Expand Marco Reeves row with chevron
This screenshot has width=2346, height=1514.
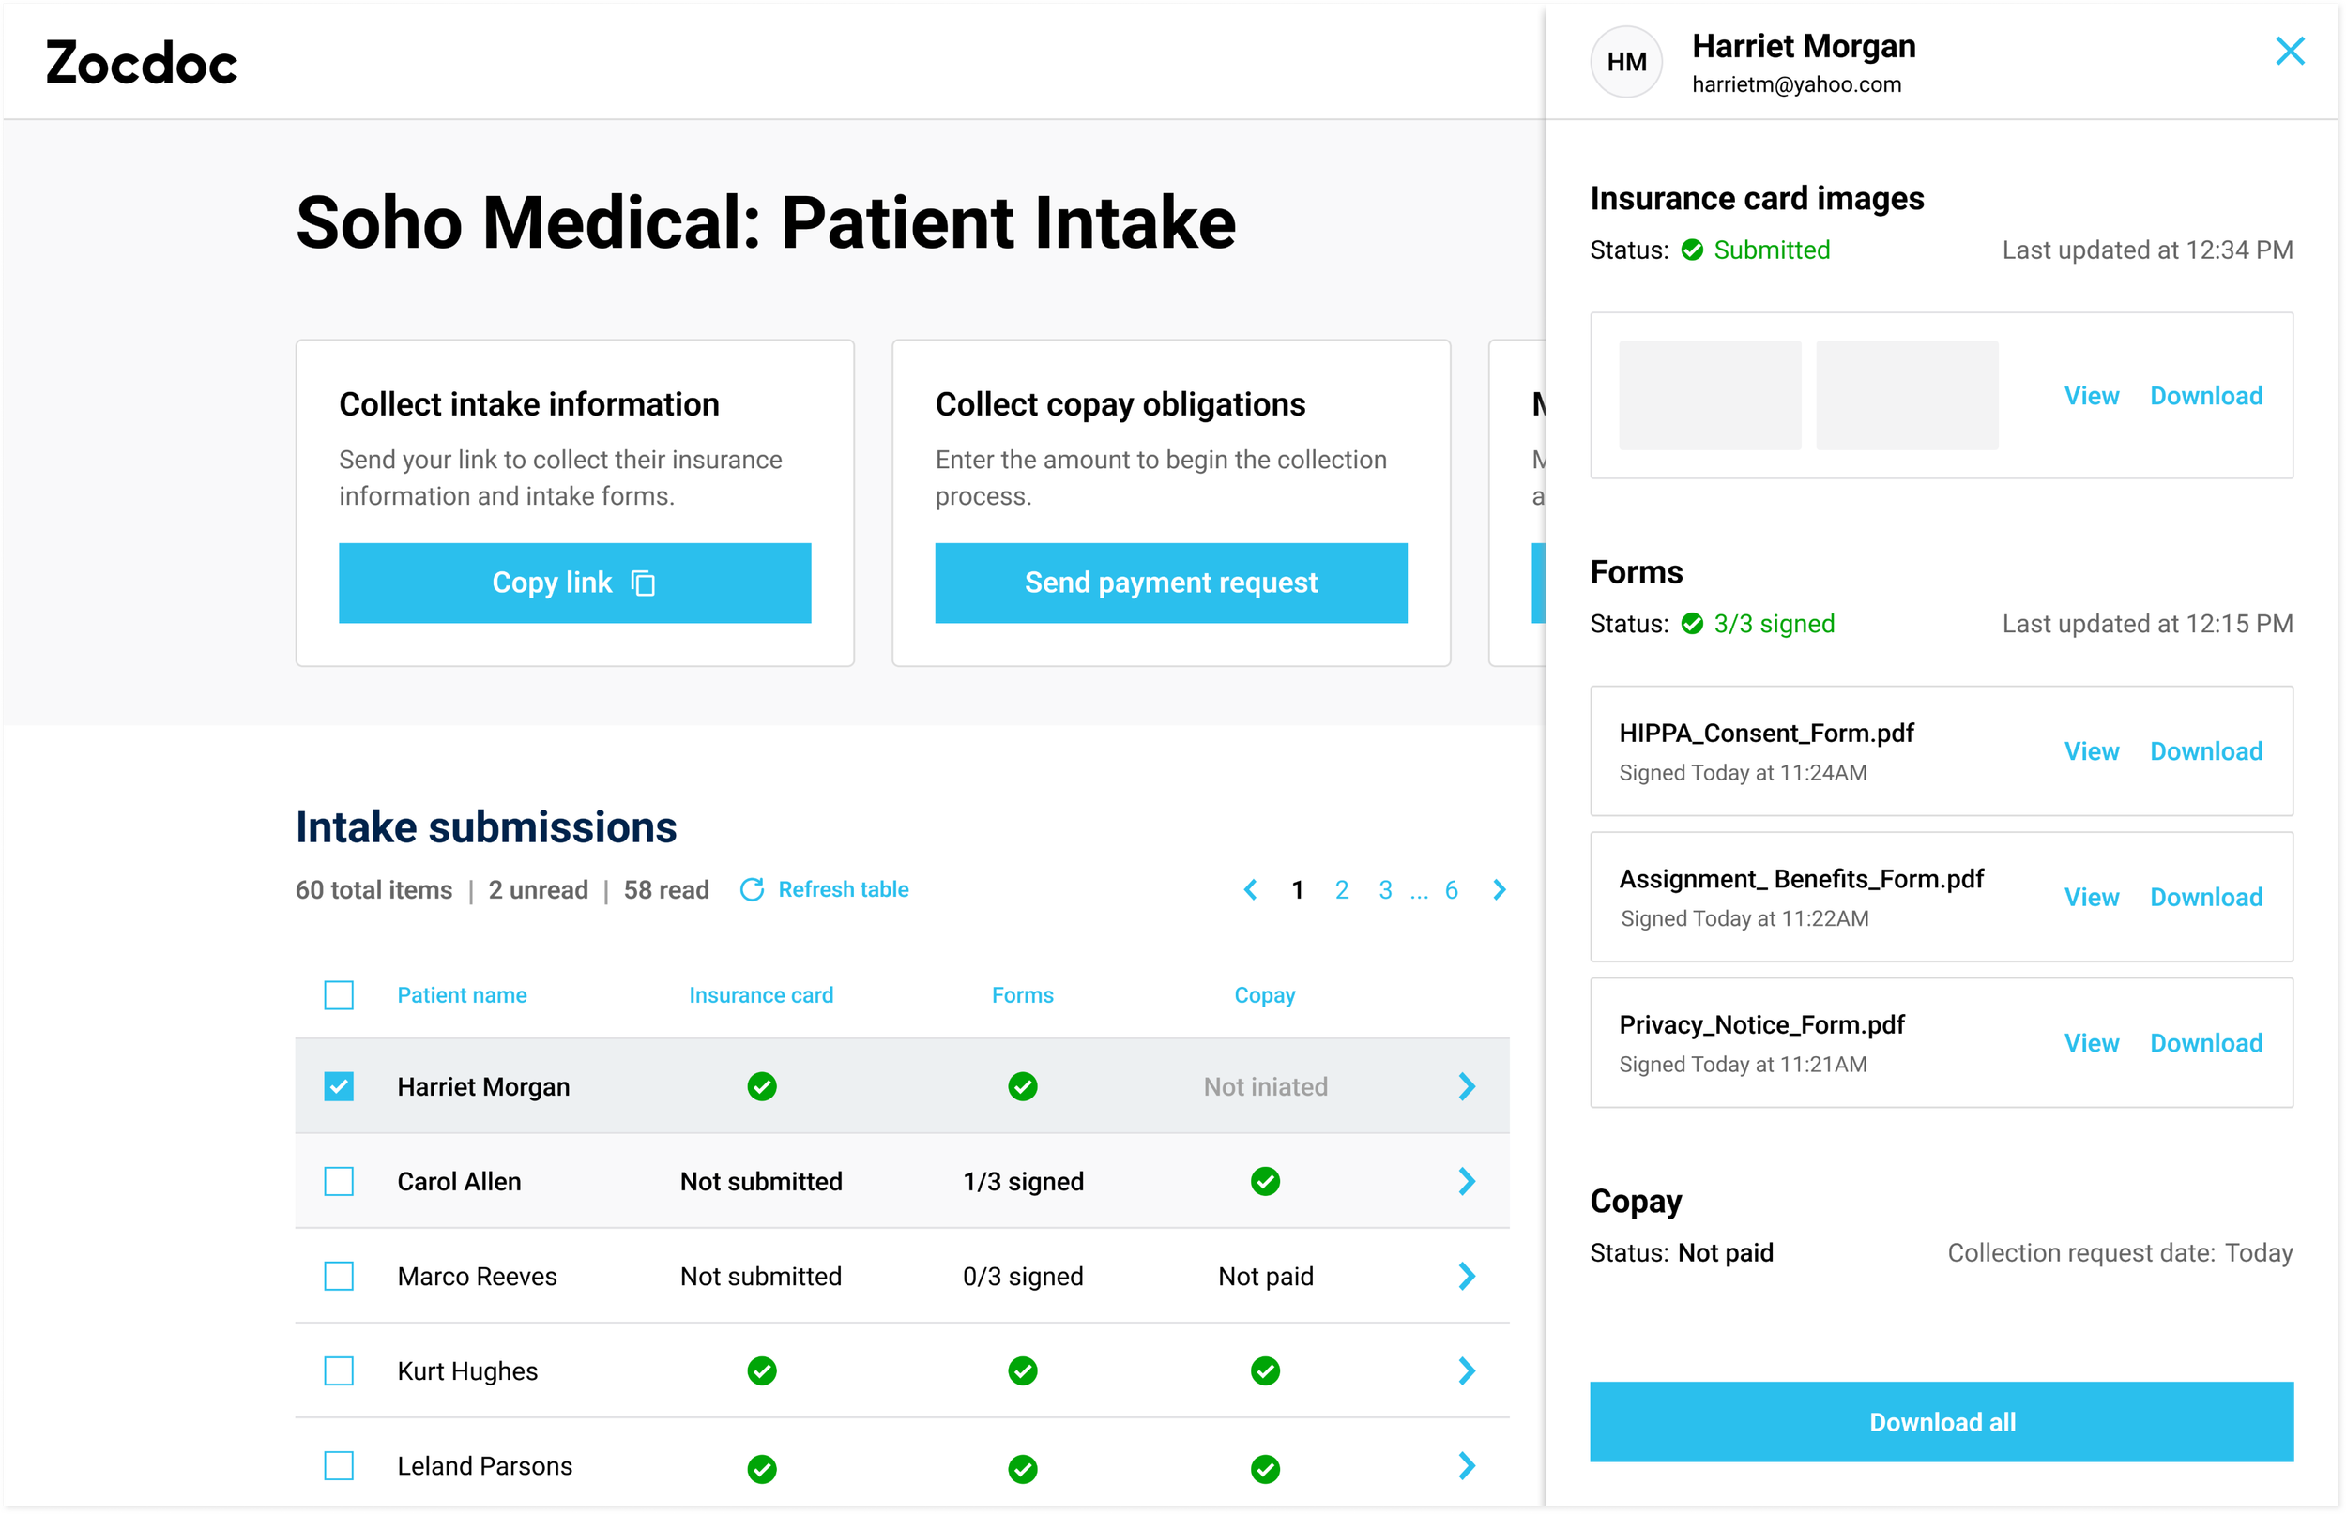[x=1466, y=1276]
